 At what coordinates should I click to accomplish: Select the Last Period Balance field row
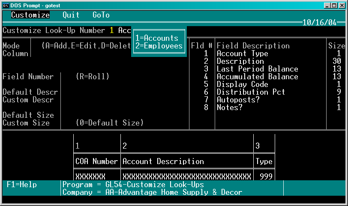[268, 69]
